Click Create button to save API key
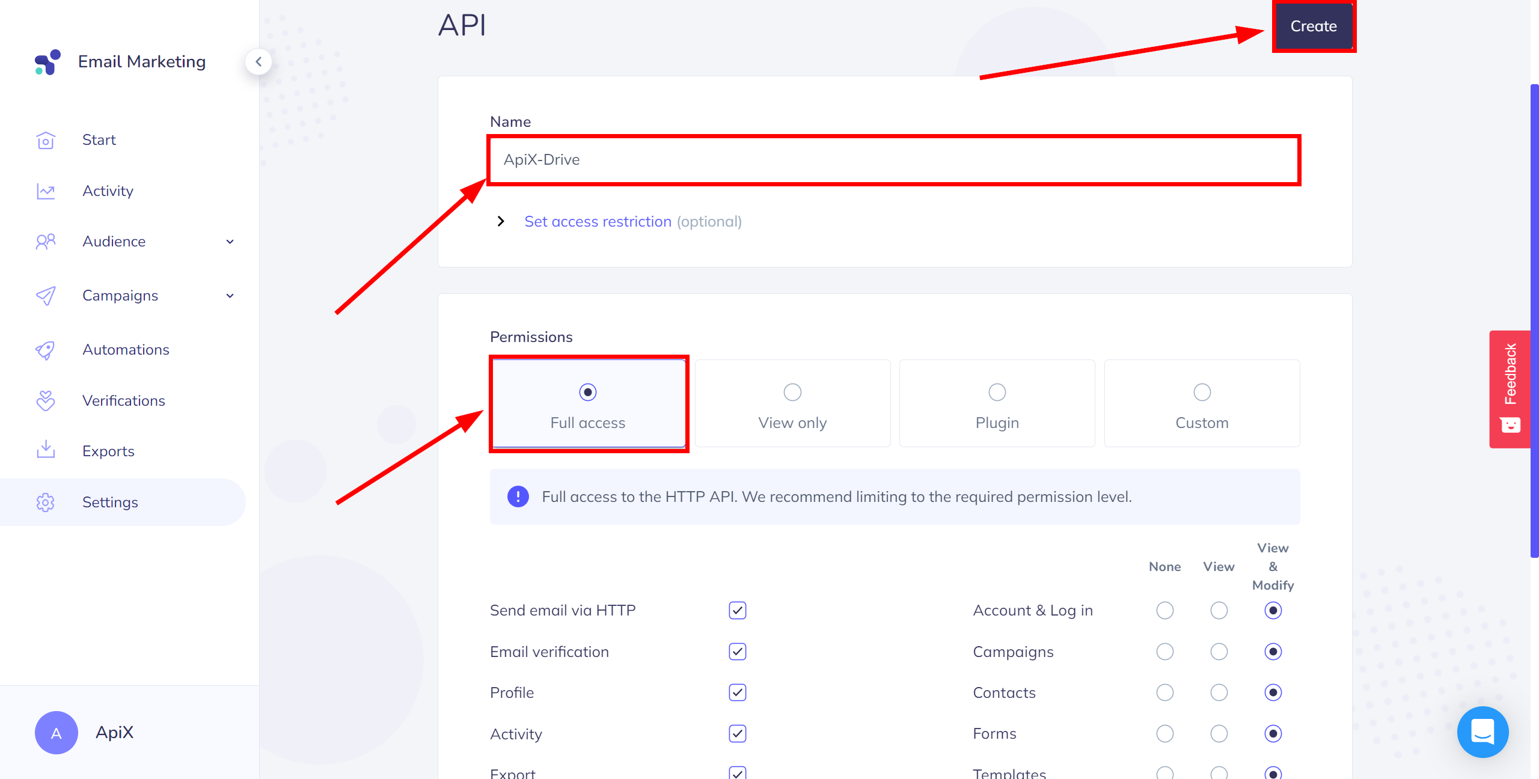The height and width of the screenshot is (779, 1539). [x=1314, y=26]
